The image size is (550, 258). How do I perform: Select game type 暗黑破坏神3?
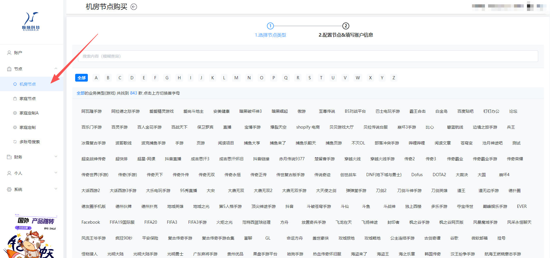(251, 111)
